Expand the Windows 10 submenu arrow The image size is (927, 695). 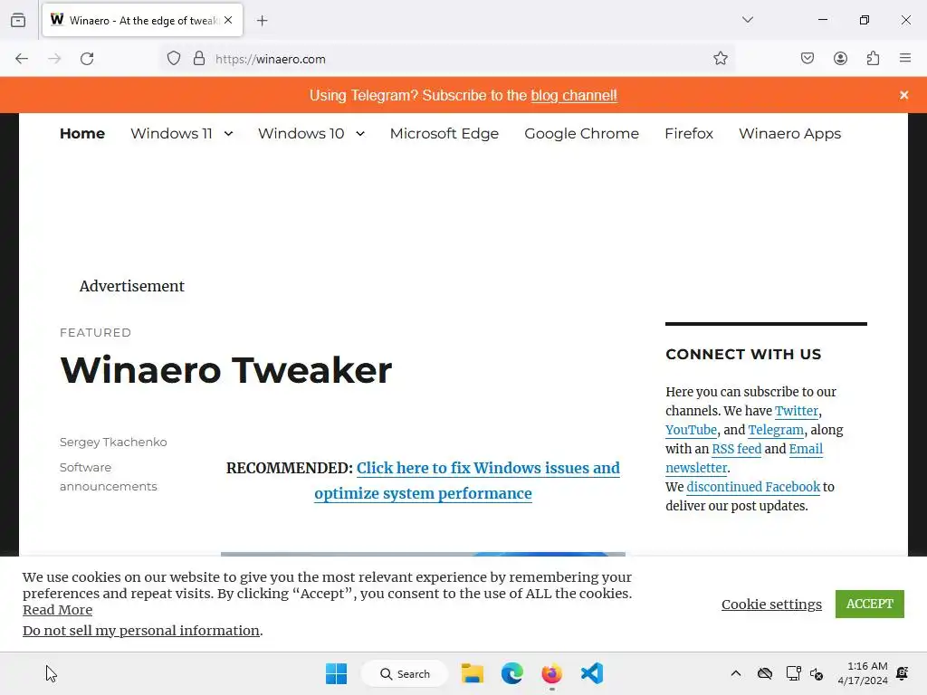[x=360, y=134]
